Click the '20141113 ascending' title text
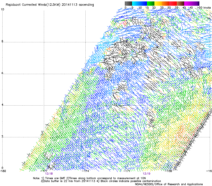Viewport: 212px width, 186px height. pos(78,5)
